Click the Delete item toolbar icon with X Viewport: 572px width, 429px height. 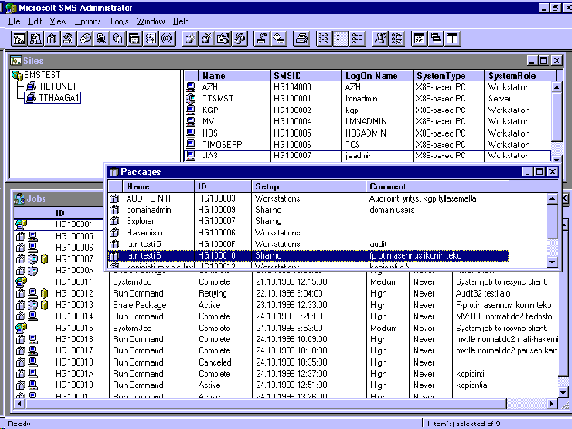coord(206,38)
